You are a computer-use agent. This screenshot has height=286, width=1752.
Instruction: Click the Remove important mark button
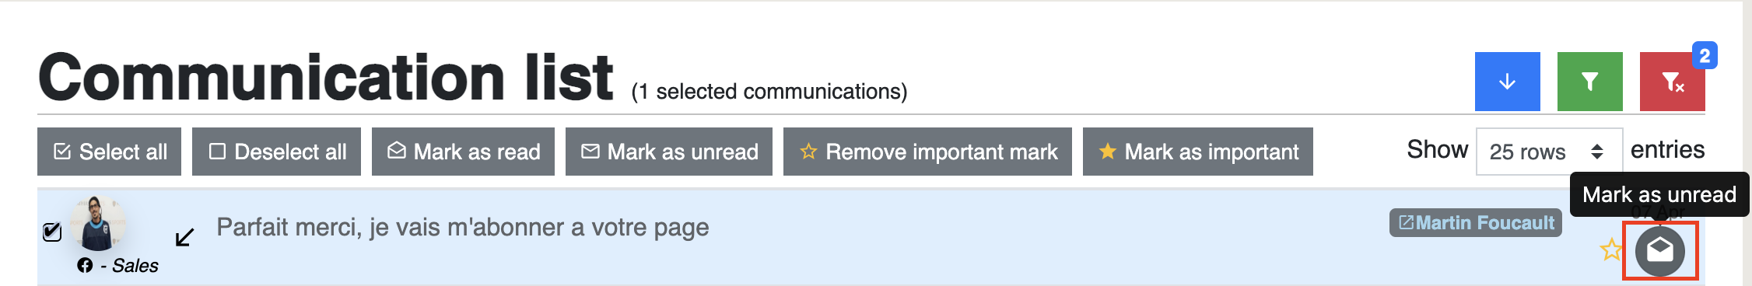tap(927, 152)
